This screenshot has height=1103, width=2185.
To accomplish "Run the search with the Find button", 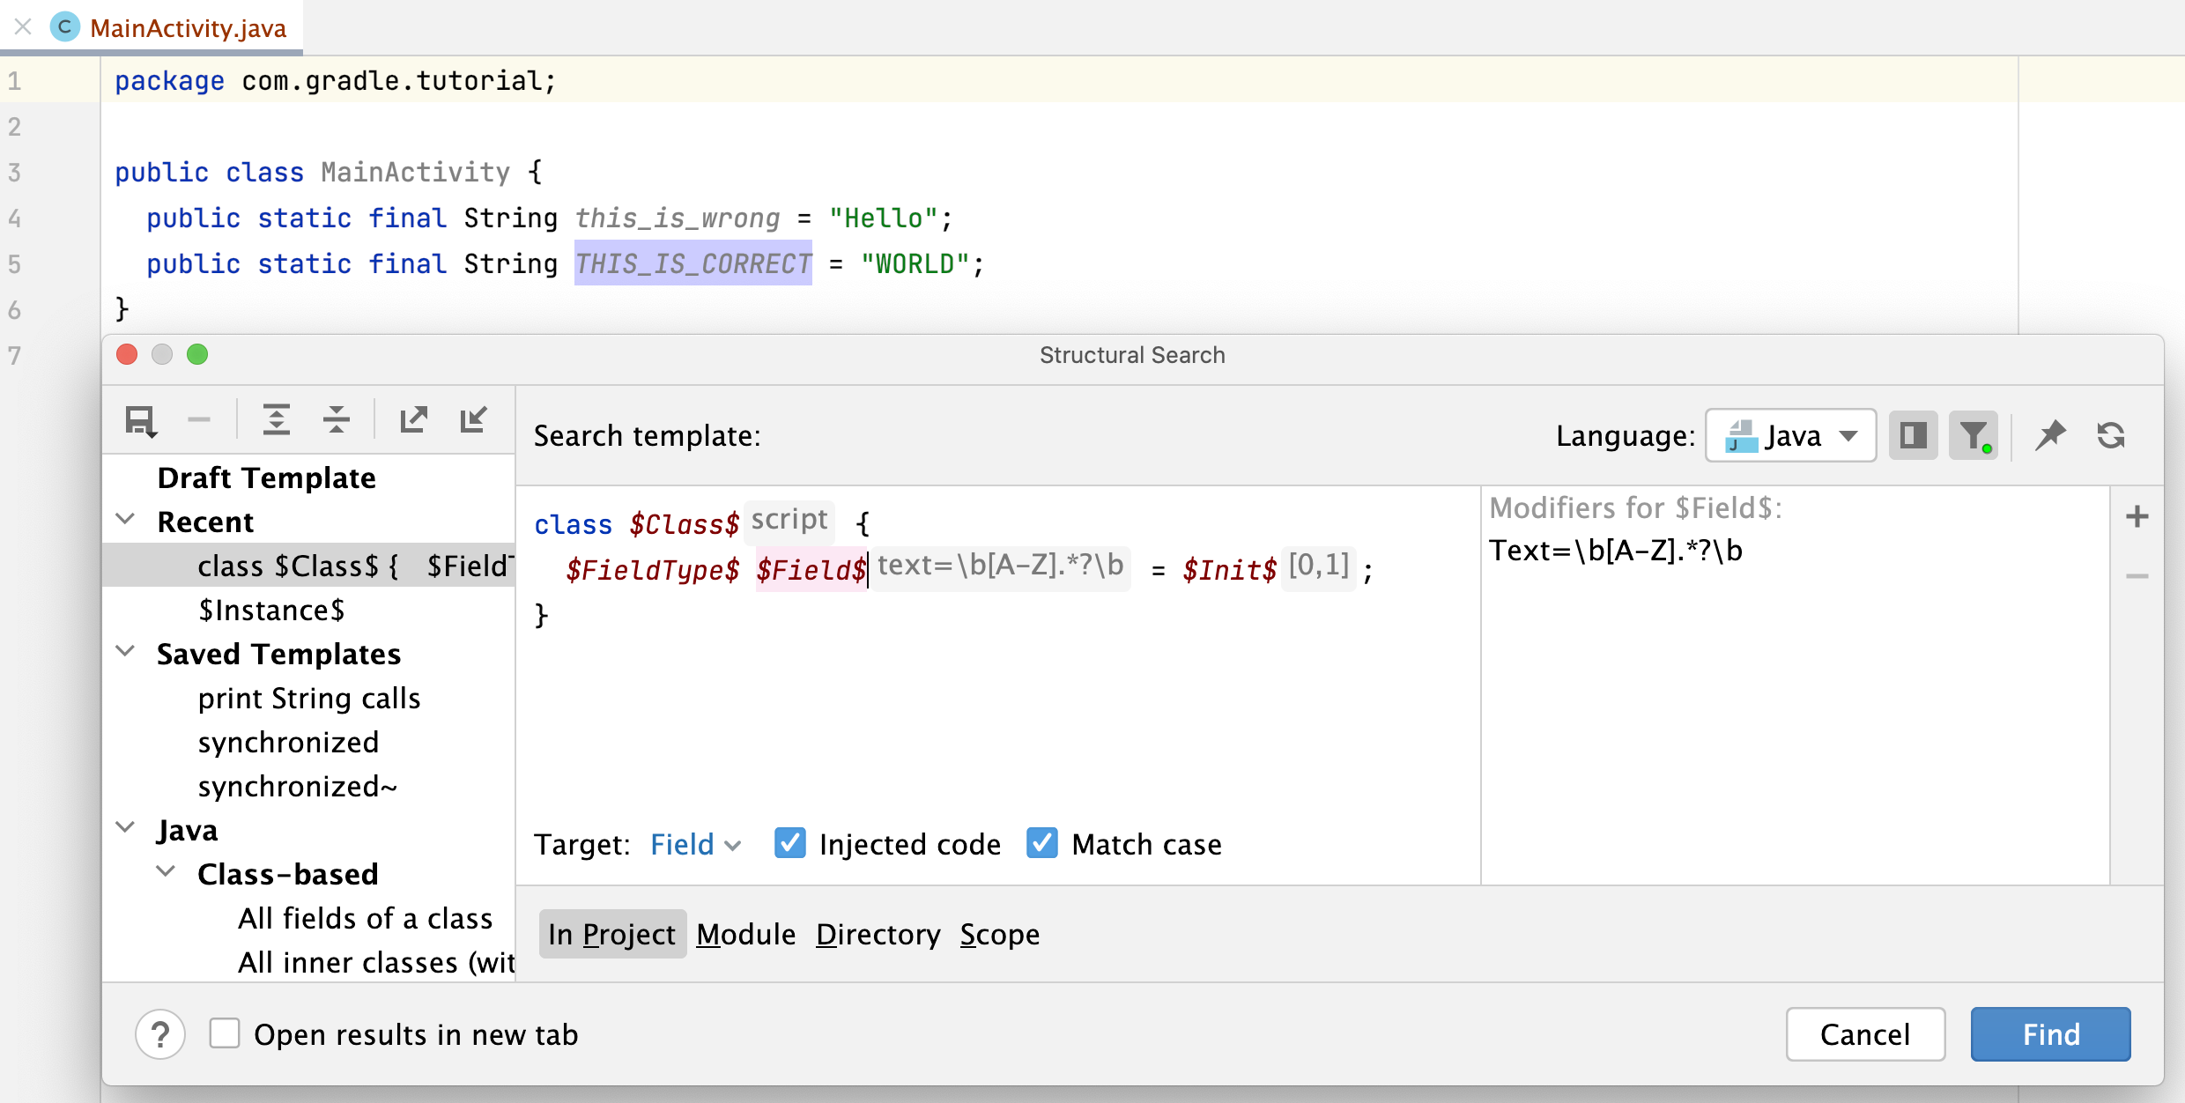I will pyautogui.click(x=2050, y=1033).
